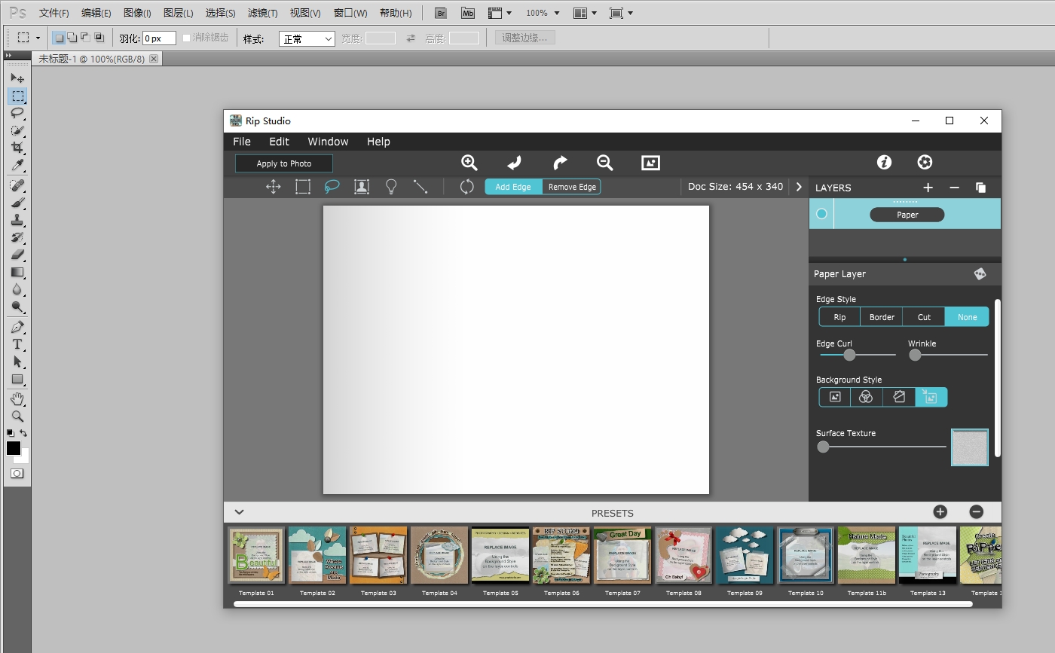This screenshot has height=653, width=1055.
Task: Select the Eyedropper tool in Photoshop
Action: coord(17,165)
